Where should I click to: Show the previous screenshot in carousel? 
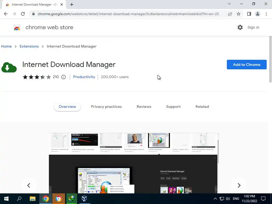pos(29,185)
